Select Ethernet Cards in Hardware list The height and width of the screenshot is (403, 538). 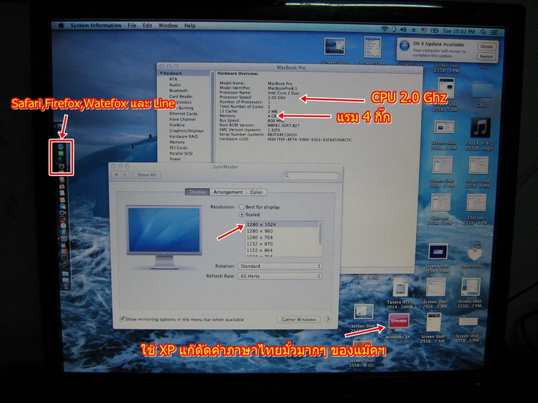click(183, 114)
